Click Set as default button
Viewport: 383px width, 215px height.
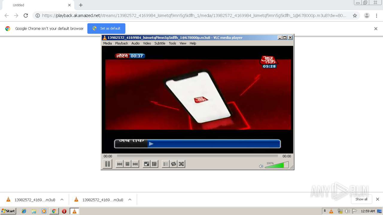[x=106, y=28]
